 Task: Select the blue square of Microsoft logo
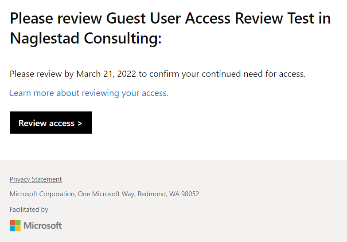12,229
